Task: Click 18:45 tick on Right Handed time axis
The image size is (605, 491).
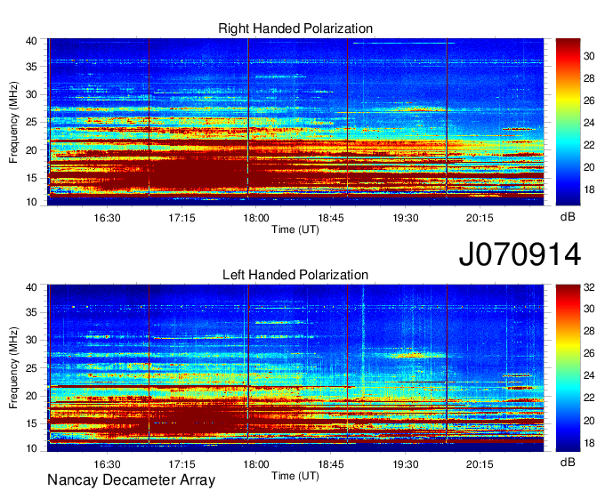Action: (331, 218)
